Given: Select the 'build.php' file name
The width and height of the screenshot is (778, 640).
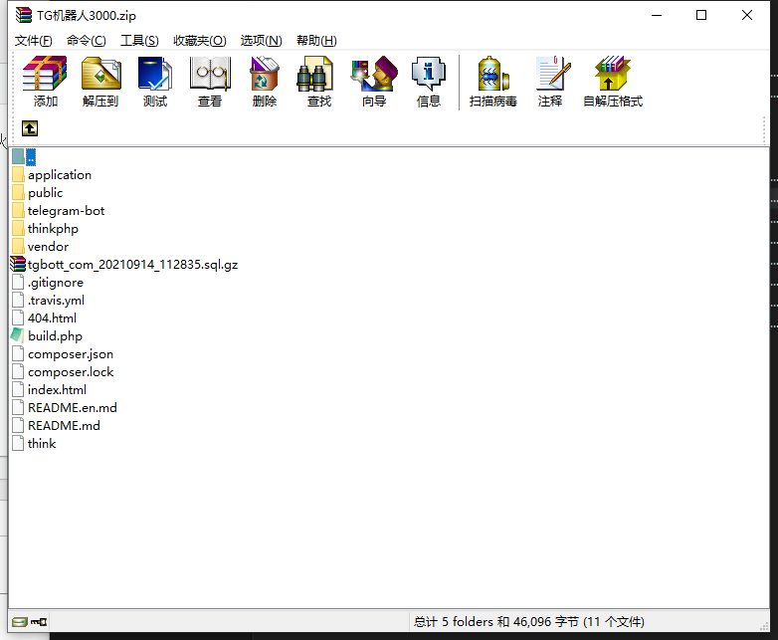Looking at the screenshot, I should point(55,335).
